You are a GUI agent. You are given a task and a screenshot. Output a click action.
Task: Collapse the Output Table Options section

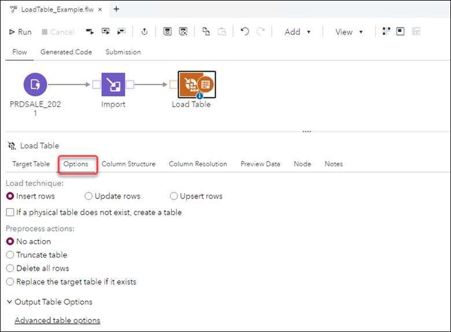click(x=10, y=302)
